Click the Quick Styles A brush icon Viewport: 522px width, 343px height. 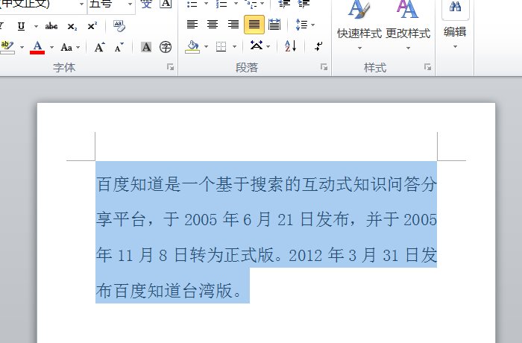point(359,10)
